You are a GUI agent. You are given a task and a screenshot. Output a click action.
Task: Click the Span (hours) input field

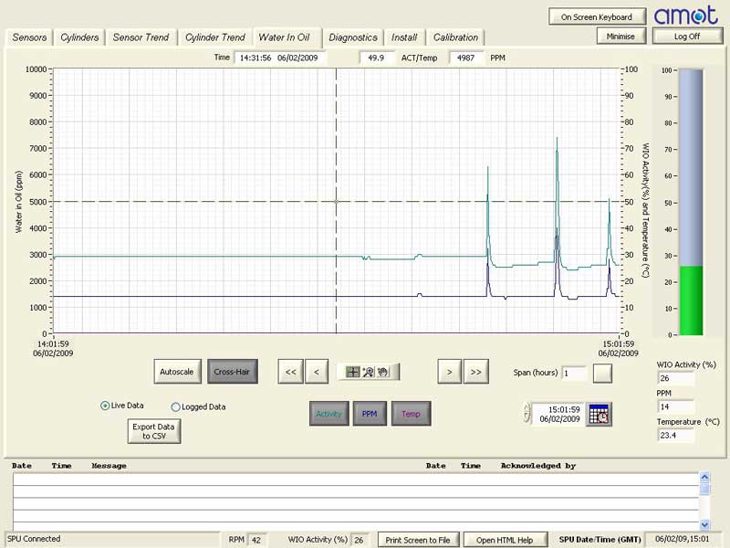click(573, 373)
